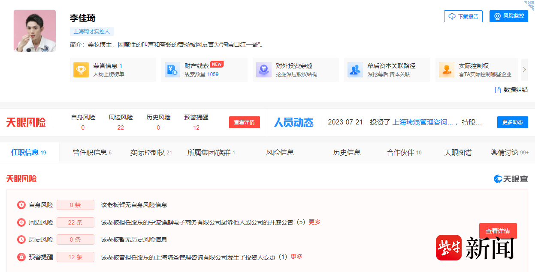This screenshot has width=535, height=272.
Task: Open the 任职信息 tab
Action: [x=29, y=152]
